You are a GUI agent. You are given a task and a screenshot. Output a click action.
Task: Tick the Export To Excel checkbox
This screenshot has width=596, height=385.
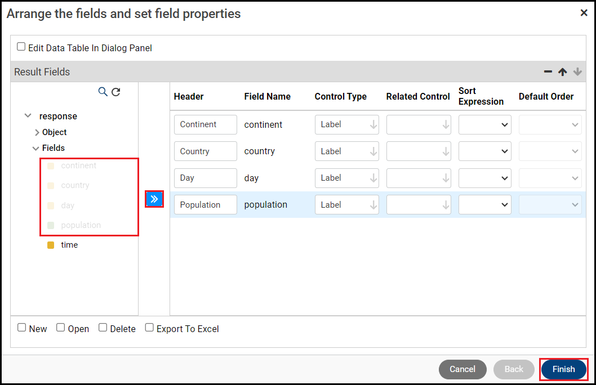149,328
